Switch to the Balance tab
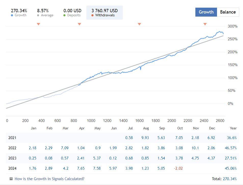This screenshot has height=185, width=243. (x=228, y=12)
